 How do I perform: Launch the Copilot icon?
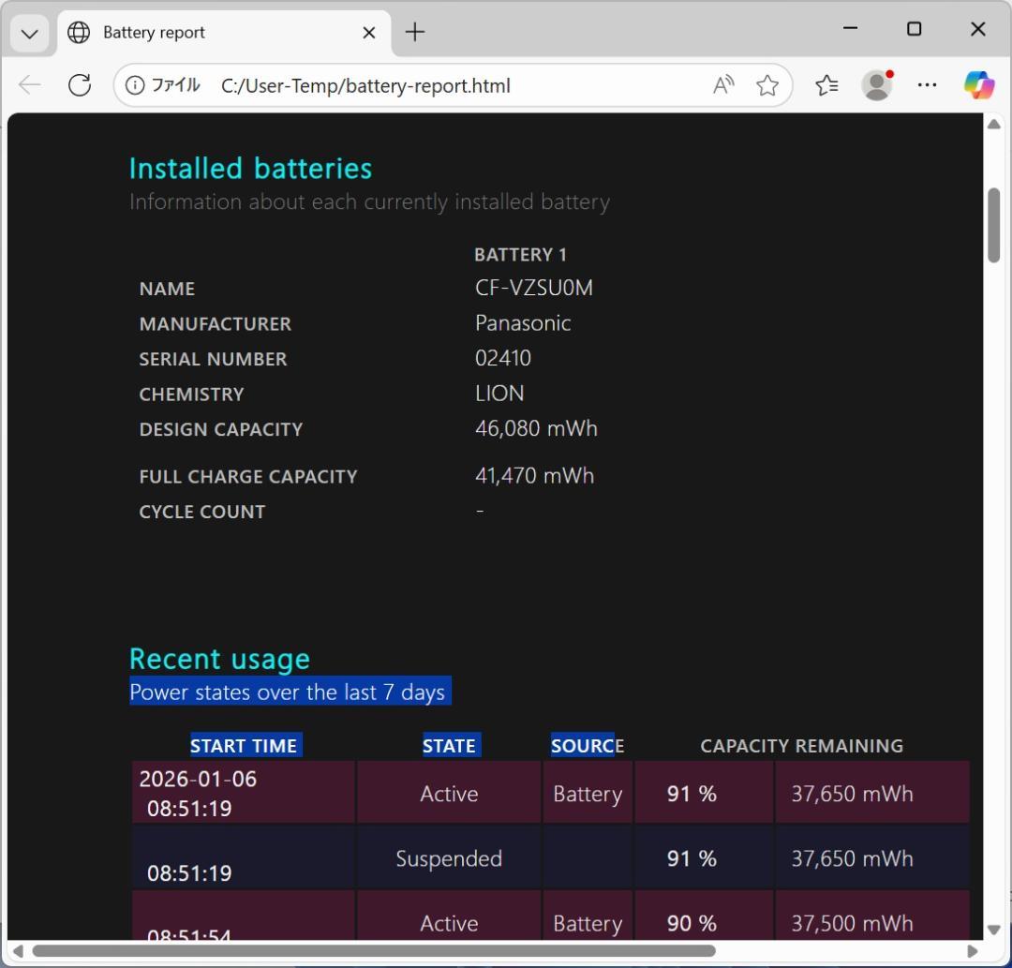click(978, 85)
